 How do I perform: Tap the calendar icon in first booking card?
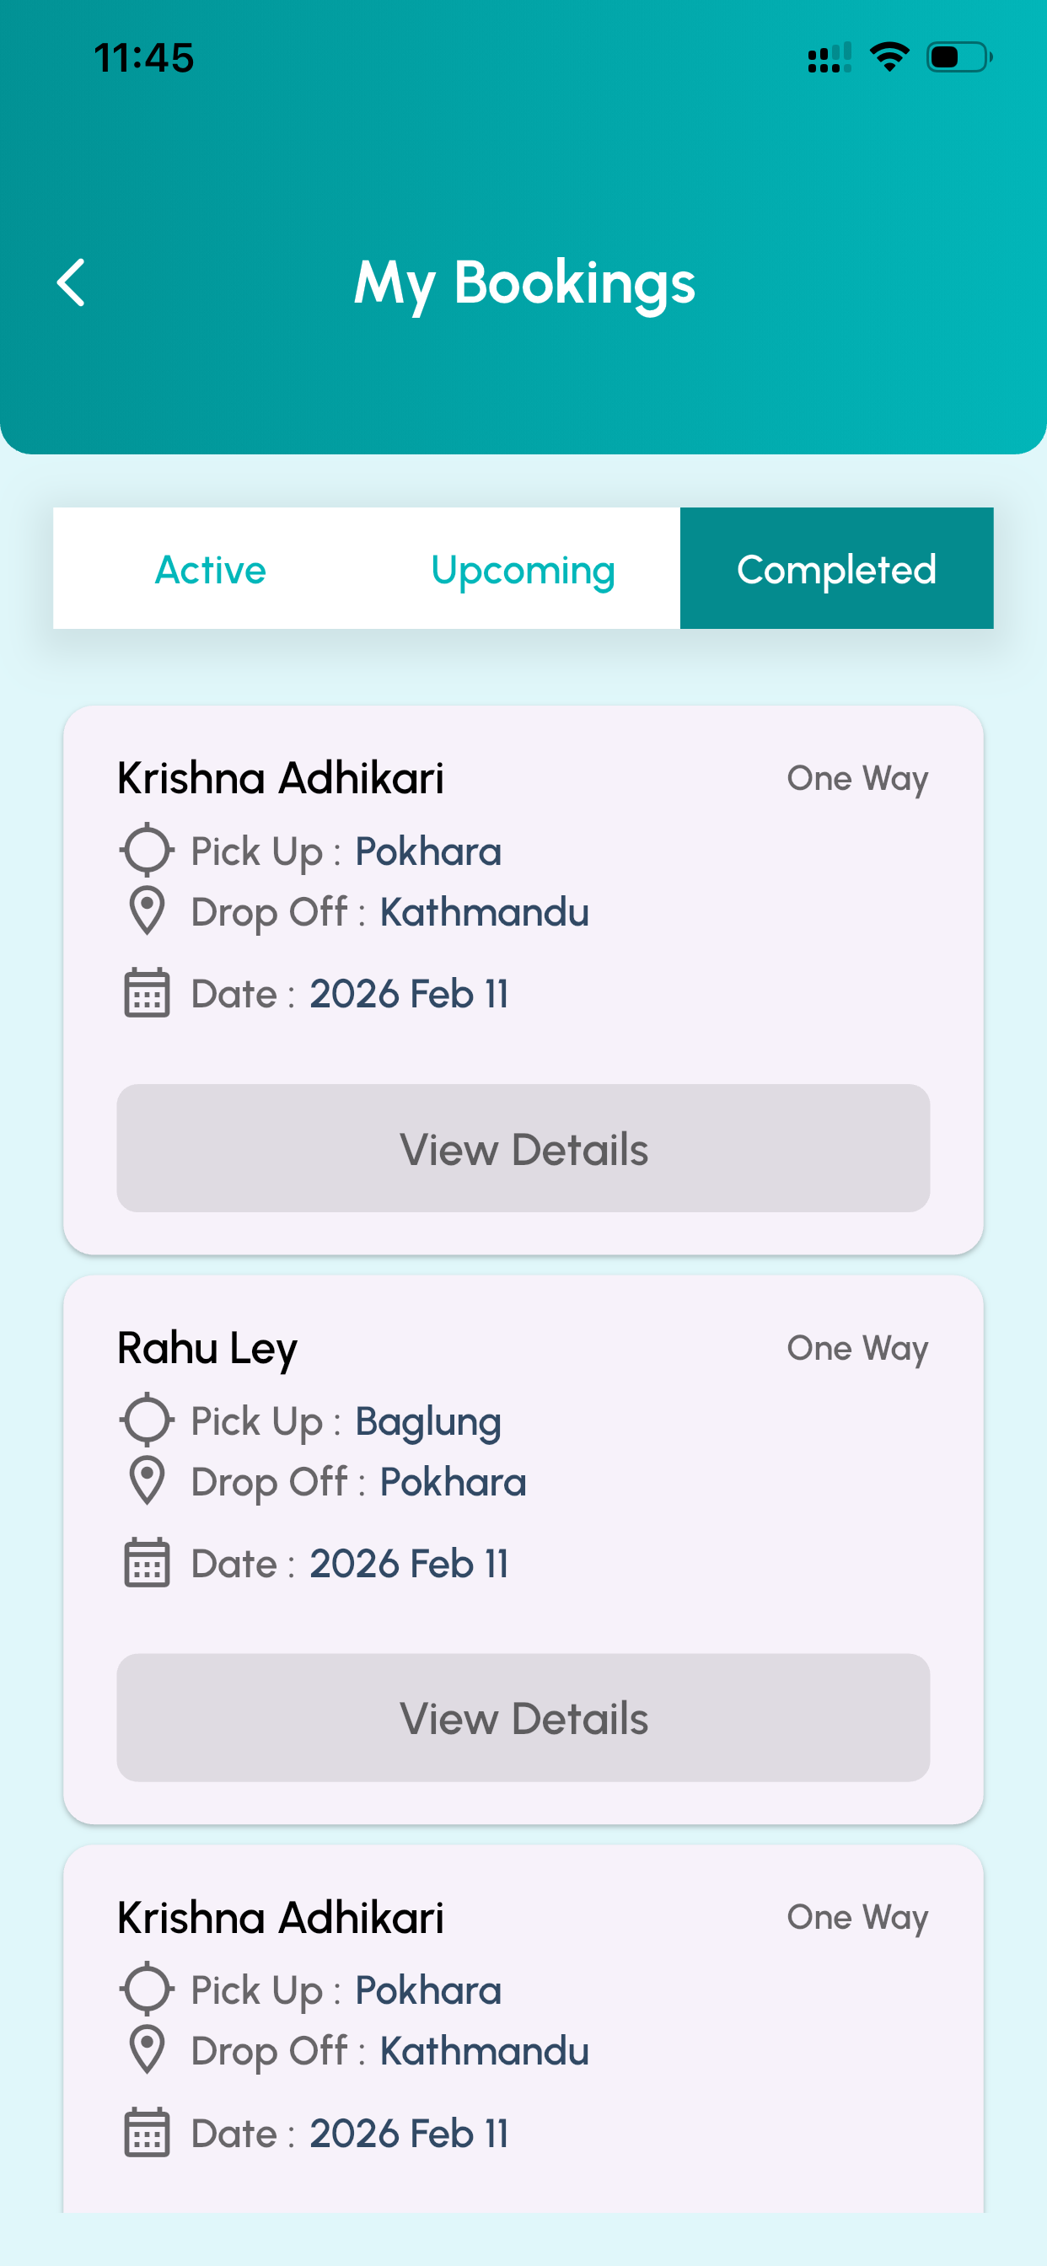point(147,993)
